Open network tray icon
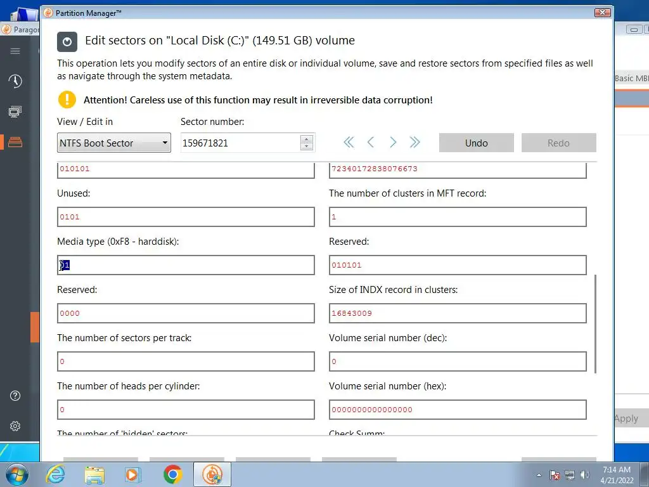The width and height of the screenshot is (649, 487). 570,475
